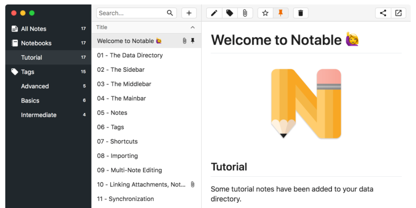Open note 08 - Importing

[x=146, y=156]
